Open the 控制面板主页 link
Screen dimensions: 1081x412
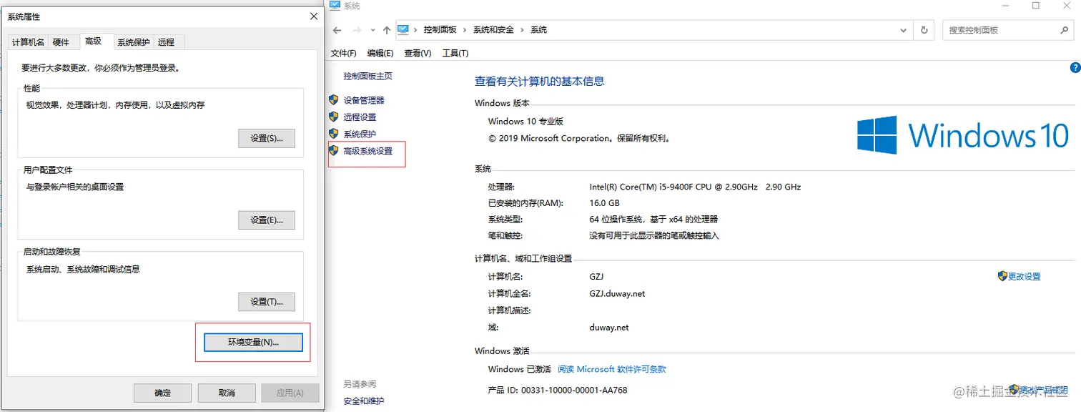point(367,76)
